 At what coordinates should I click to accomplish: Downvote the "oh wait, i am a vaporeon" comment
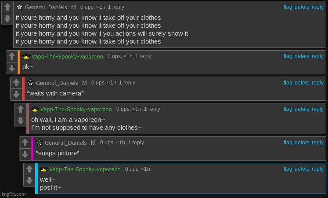click(x=21, y=121)
